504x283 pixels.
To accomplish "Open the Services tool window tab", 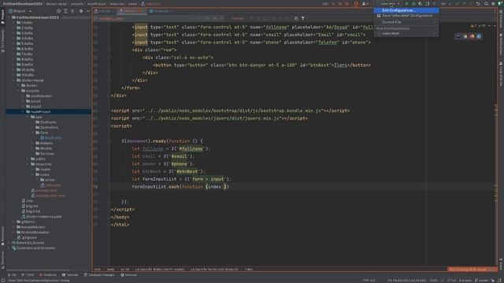I will point(129,275).
